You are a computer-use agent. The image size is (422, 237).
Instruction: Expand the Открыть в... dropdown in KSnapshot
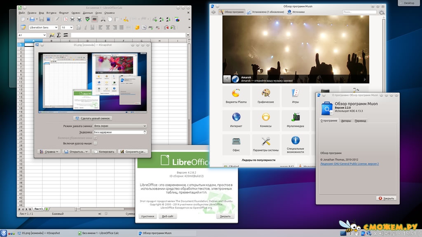coord(76,151)
